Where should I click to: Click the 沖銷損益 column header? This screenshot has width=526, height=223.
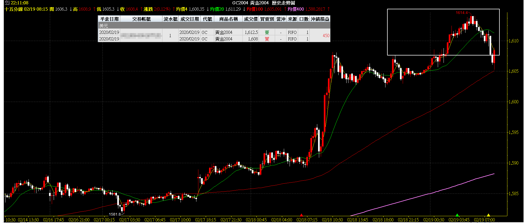pos(320,19)
